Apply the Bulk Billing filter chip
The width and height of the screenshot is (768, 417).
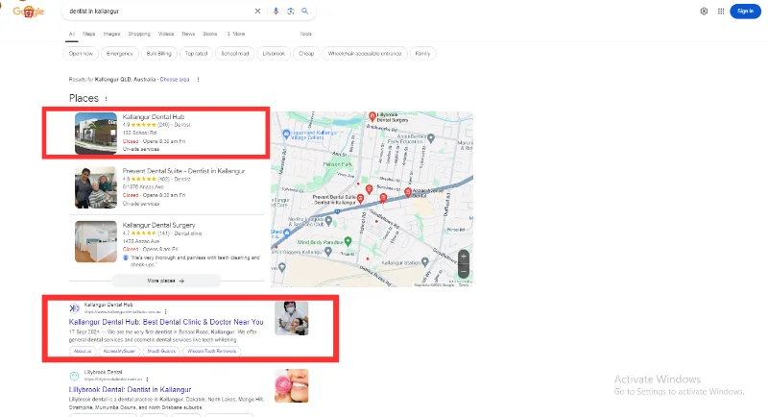(x=158, y=54)
